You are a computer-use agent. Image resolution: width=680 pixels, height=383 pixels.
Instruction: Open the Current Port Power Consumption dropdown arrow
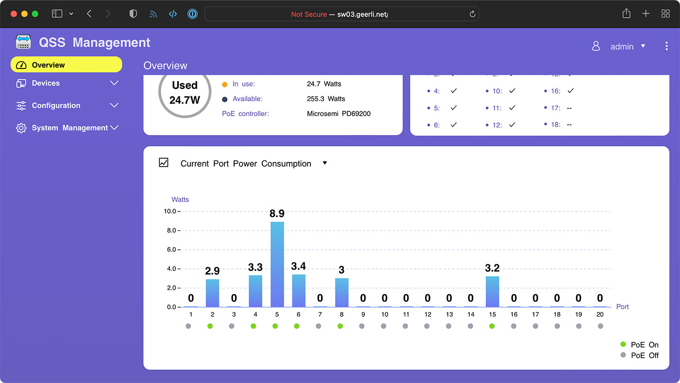[x=325, y=163]
